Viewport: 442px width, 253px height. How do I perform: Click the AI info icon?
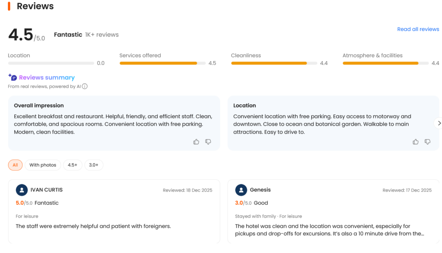click(85, 86)
